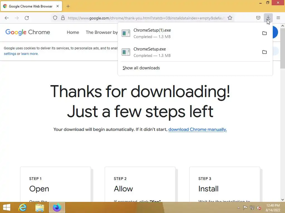Click the ChromeSetup.exe file icon
The image size is (285, 213).
click(126, 52)
